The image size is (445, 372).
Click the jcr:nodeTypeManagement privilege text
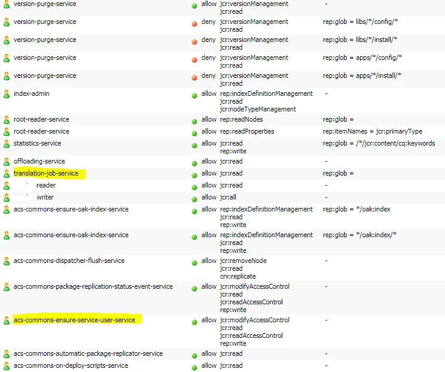click(x=258, y=109)
